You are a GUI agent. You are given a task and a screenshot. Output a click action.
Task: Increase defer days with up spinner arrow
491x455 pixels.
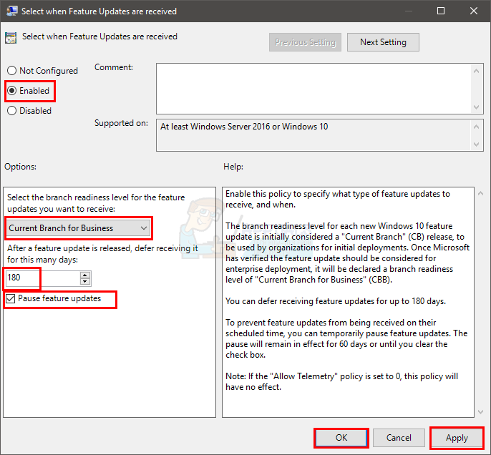[x=85, y=275]
